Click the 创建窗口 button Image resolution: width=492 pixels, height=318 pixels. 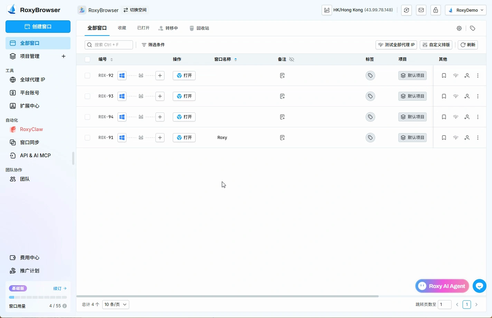click(x=38, y=27)
